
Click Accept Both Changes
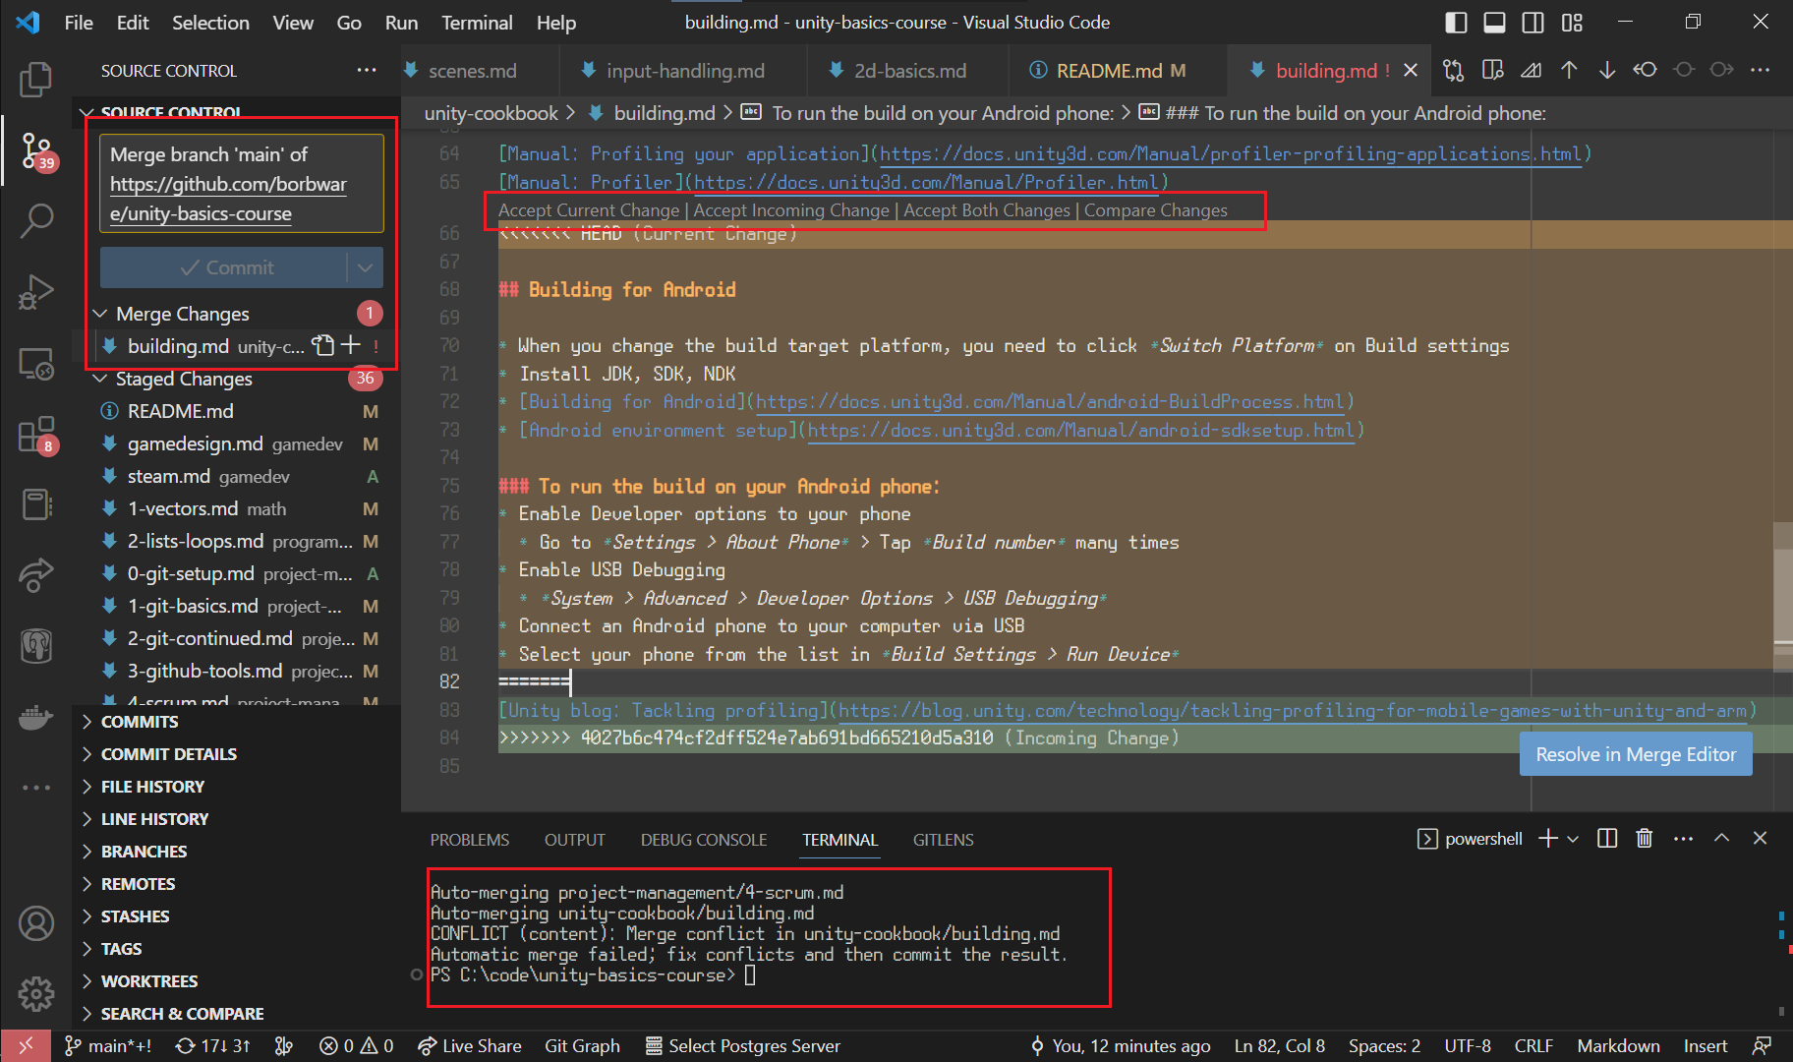click(987, 210)
